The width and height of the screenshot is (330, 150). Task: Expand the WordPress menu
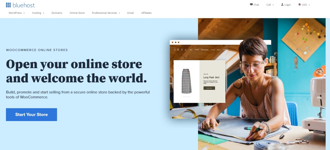pos(16,13)
